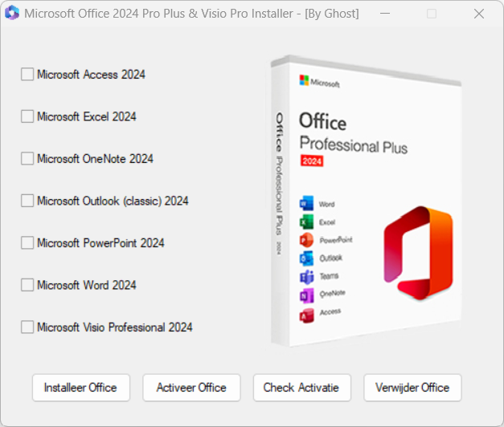Click the Outlook icon on the box
The image size is (504, 427).
[306, 258]
